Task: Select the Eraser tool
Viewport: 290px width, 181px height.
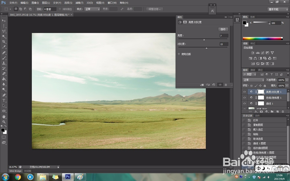Action: (x=4, y=74)
